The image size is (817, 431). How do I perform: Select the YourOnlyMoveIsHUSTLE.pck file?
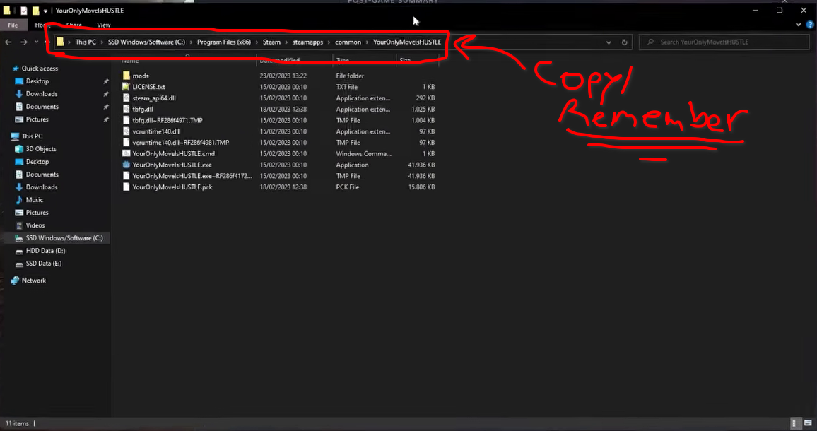pos(172,187)
